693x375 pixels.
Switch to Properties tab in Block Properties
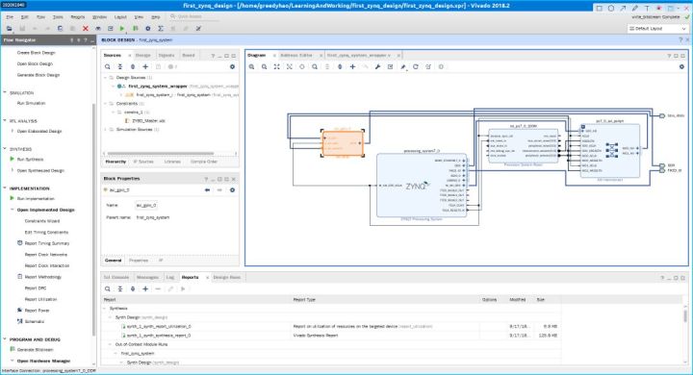click(139, 261)
